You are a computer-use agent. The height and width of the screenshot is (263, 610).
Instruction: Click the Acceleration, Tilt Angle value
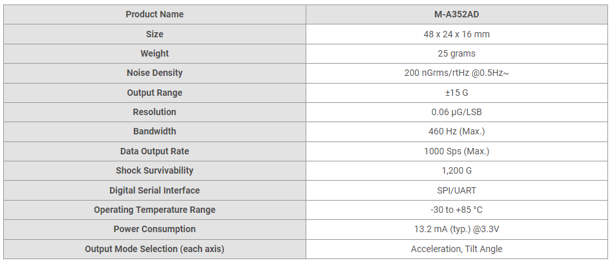(456, 249)
